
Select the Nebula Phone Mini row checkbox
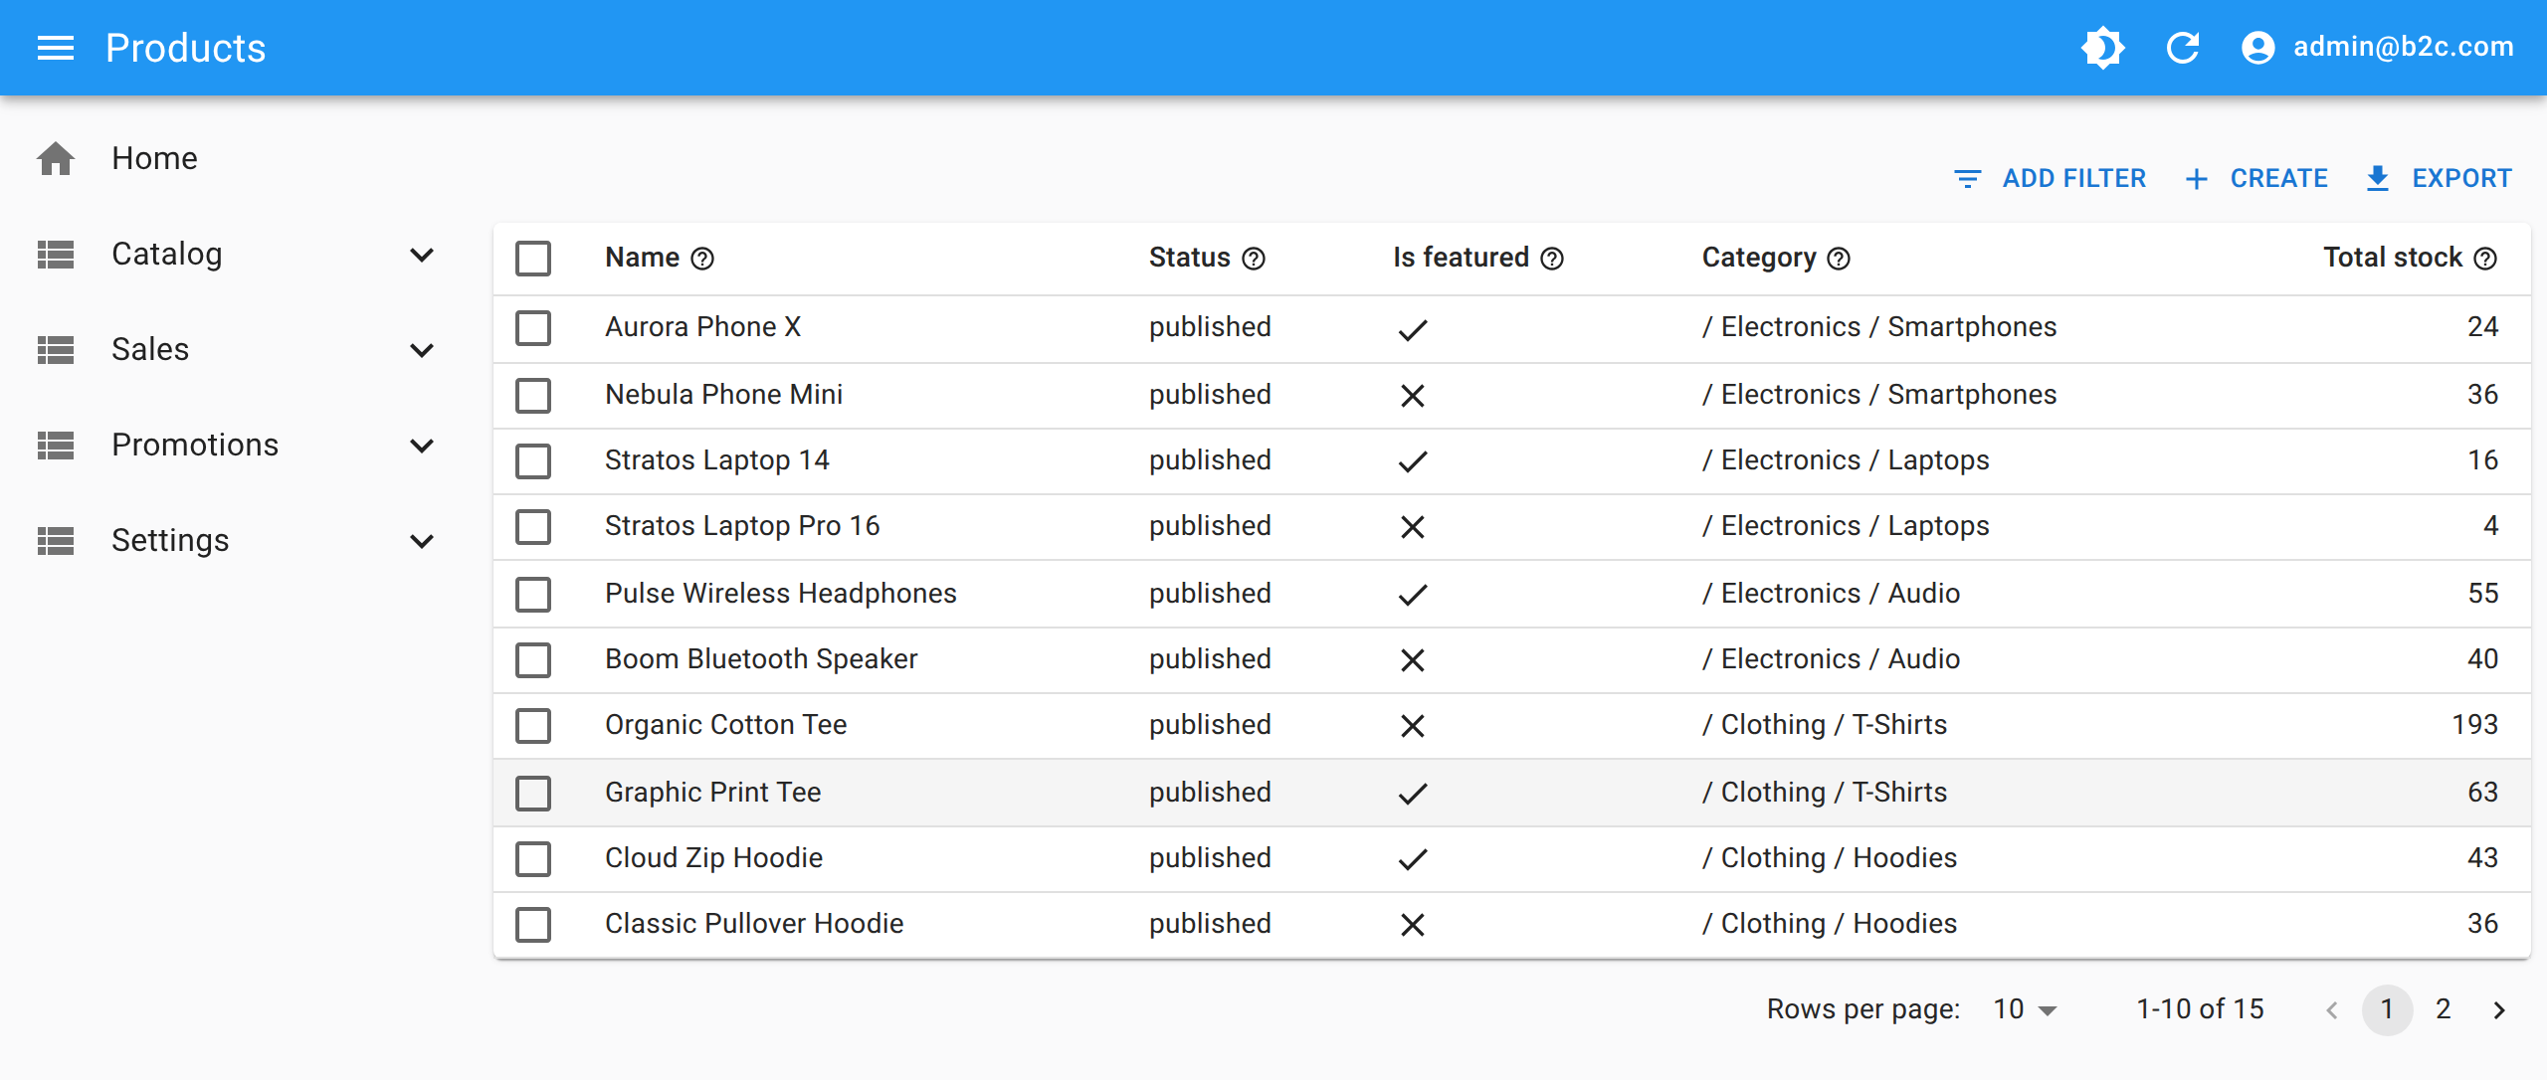pyautogui.click(x=533, y=396)
